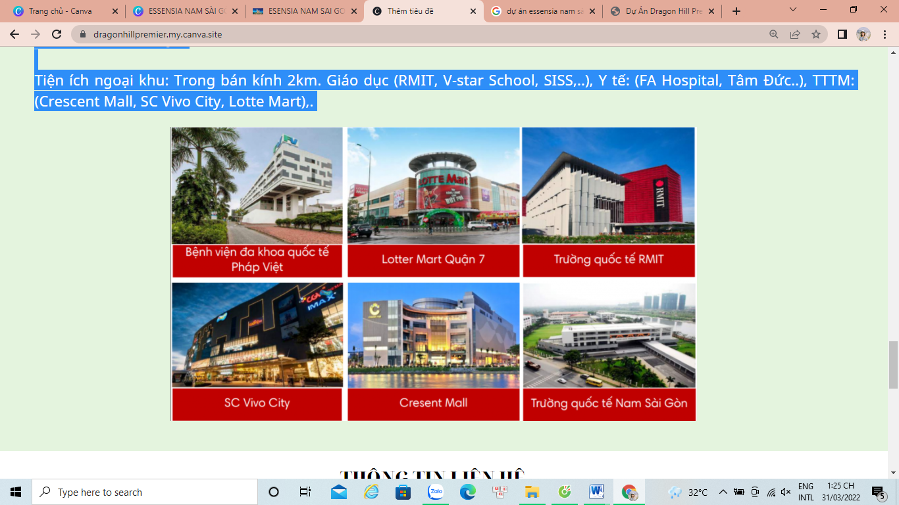Click the scrollbar up arrow
Screen dimensions: 899x505
893,51
